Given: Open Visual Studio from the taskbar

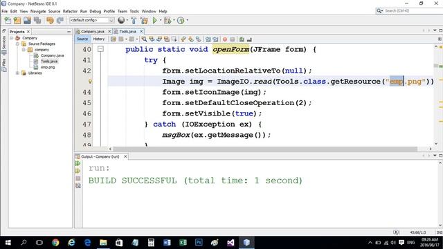Looking at the screenshot, I should [230, 243].
